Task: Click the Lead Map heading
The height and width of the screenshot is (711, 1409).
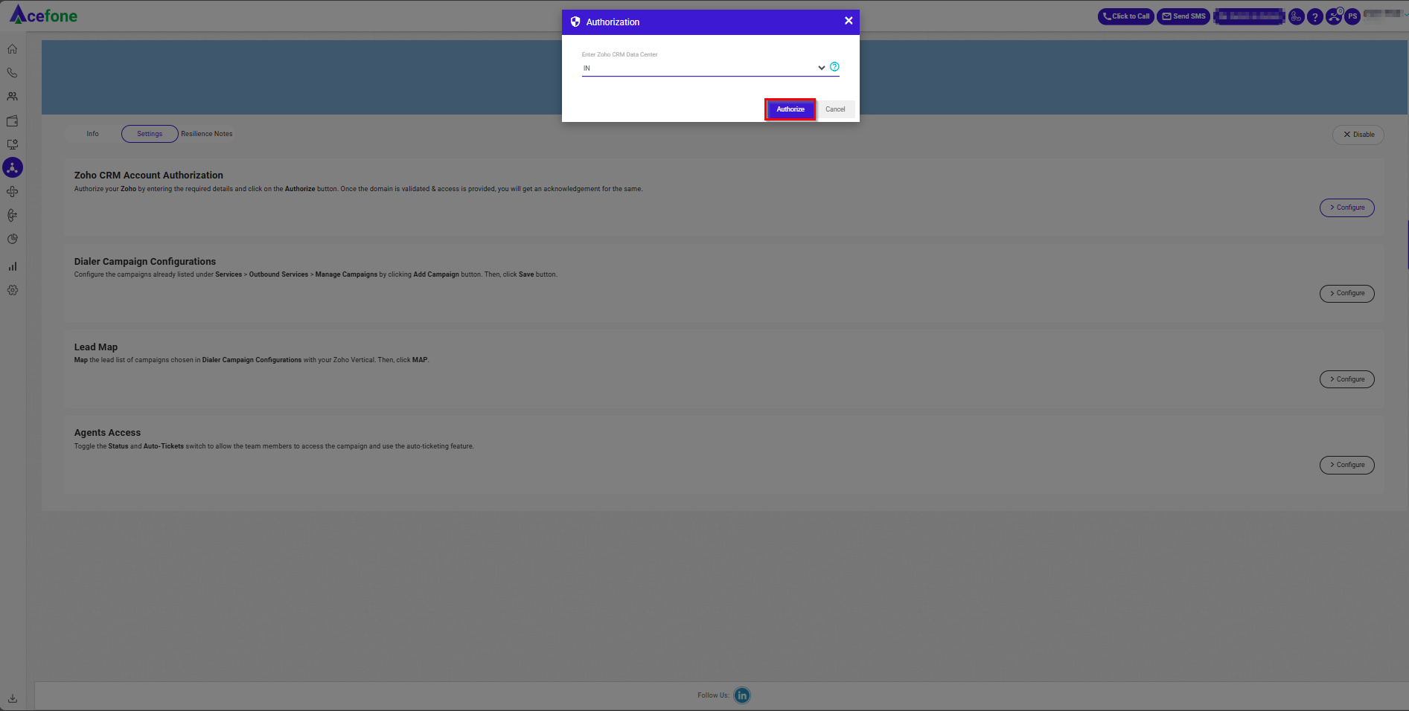Action: pos(96,347)
